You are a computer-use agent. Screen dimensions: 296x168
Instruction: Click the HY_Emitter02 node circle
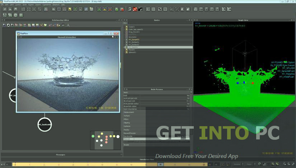(x=45, y=124)
